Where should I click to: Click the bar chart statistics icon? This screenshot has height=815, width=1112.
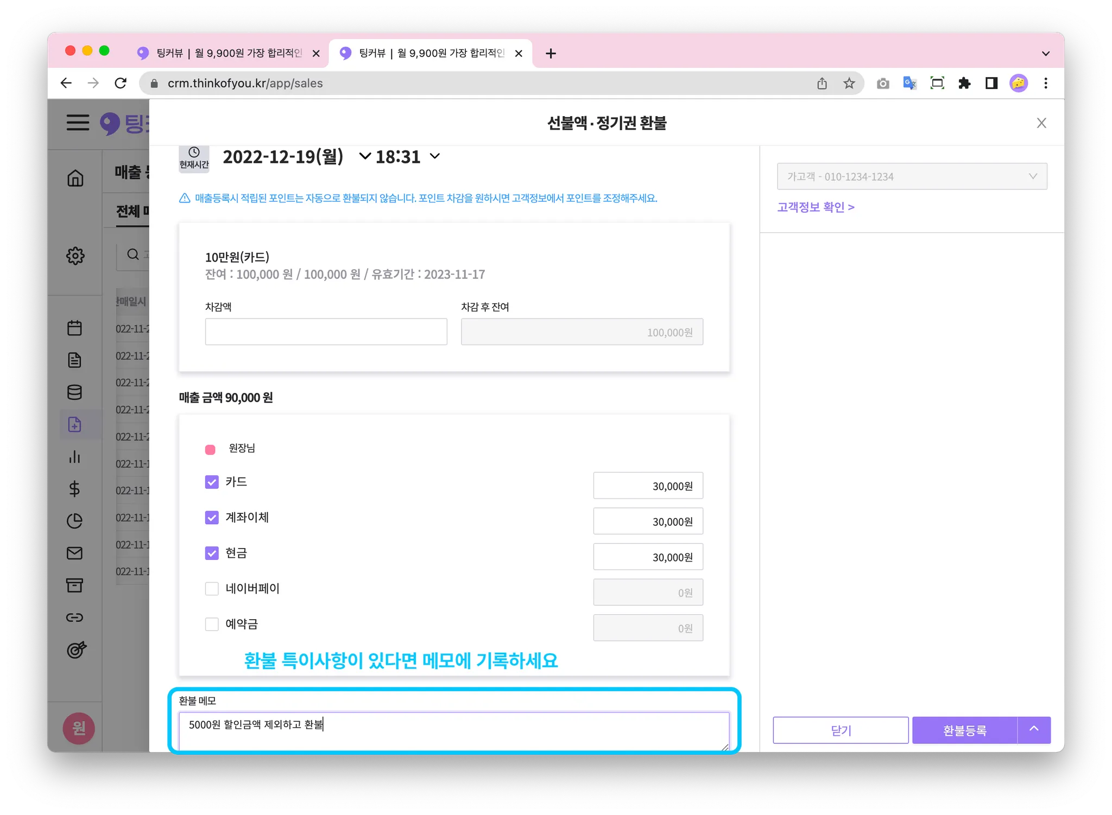pyautogui.click(x=75, y=457)
